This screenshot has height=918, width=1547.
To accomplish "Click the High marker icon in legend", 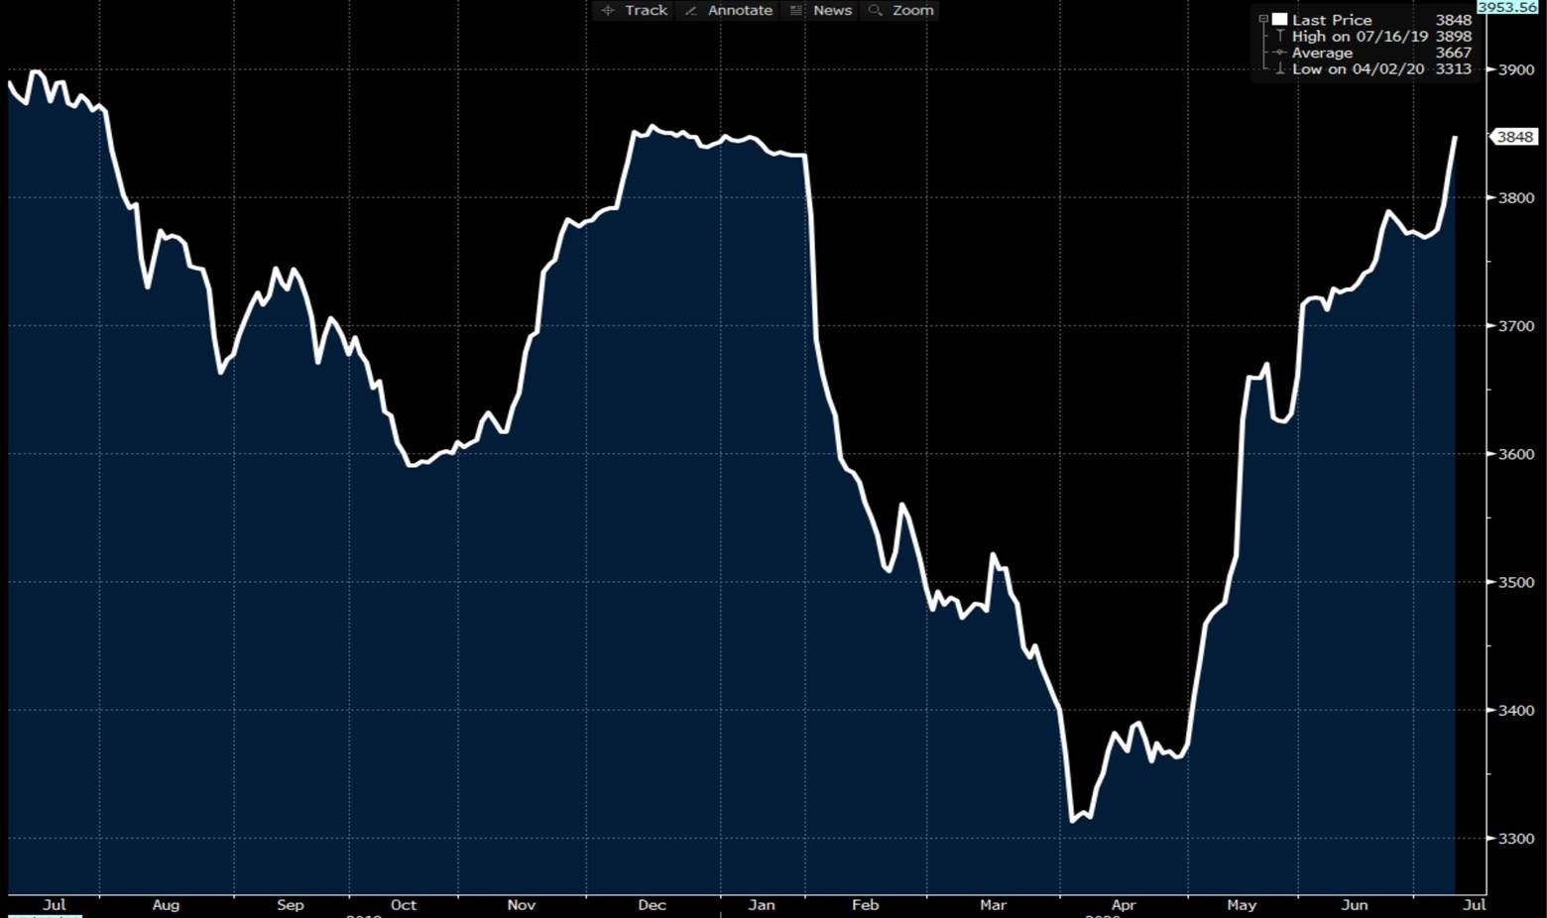I will coord(1280,36).
